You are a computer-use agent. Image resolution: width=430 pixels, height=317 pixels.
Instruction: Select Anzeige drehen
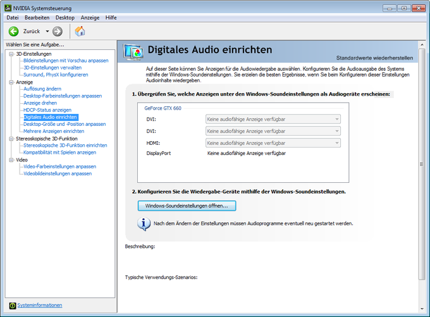pos(40,103)
